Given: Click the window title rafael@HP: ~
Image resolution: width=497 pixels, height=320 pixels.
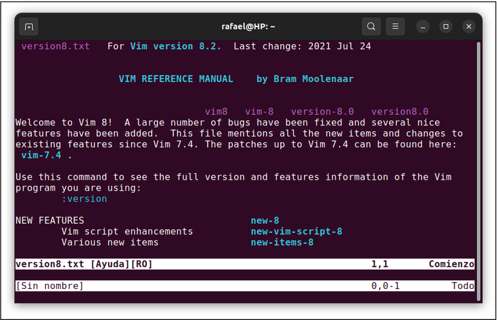Looking at the screenshot, I should click(x=248, y=27).
